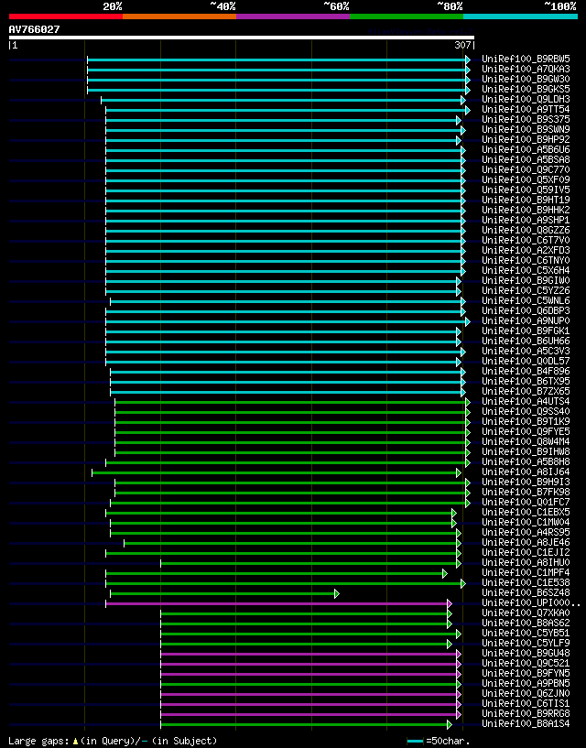This screenshot has height=748, width=586.
Task: Select the UniRef100_B4F896 label
Action: pos(526,371)
